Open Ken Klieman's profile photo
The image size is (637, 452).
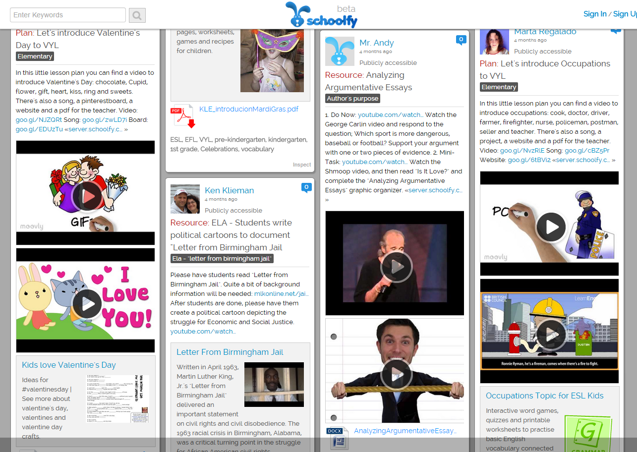tap(185, 199)
